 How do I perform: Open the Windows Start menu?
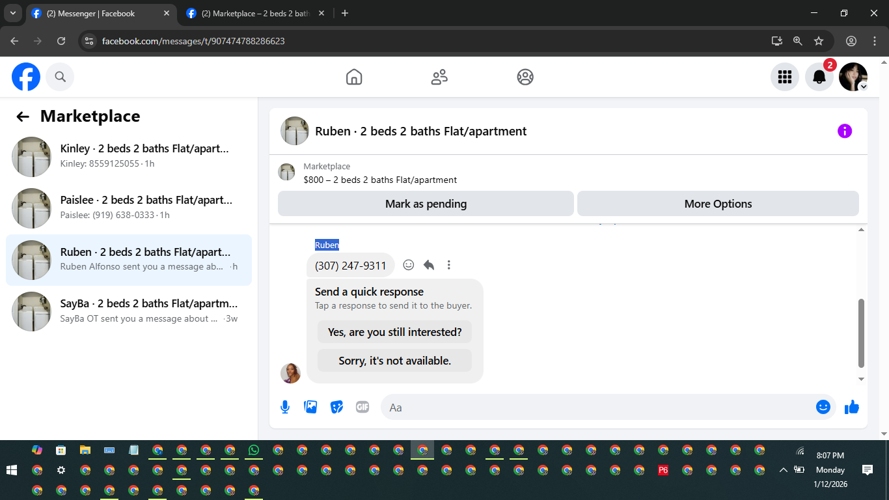11,469
